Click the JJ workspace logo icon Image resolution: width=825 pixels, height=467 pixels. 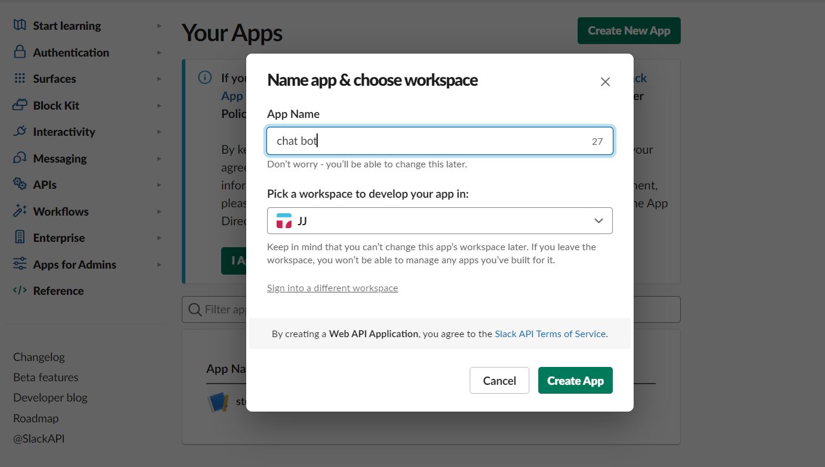pos(284,221)
